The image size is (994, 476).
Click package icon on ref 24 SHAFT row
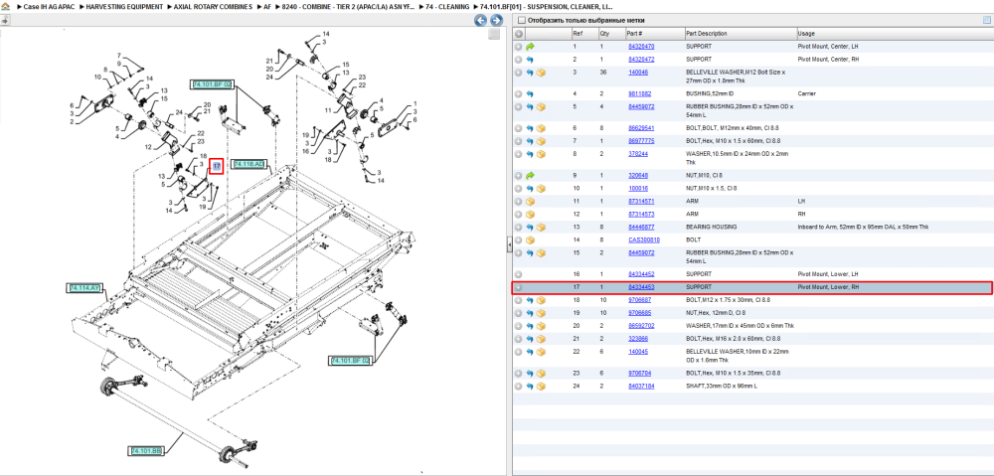[542, 386]
